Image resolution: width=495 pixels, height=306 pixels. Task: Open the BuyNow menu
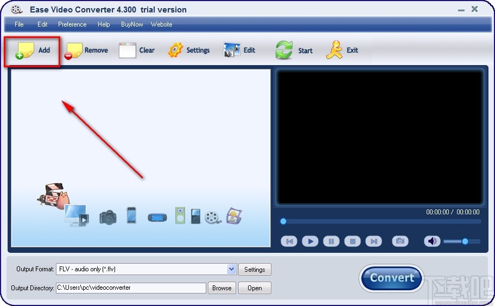click(x=132, y=24)
